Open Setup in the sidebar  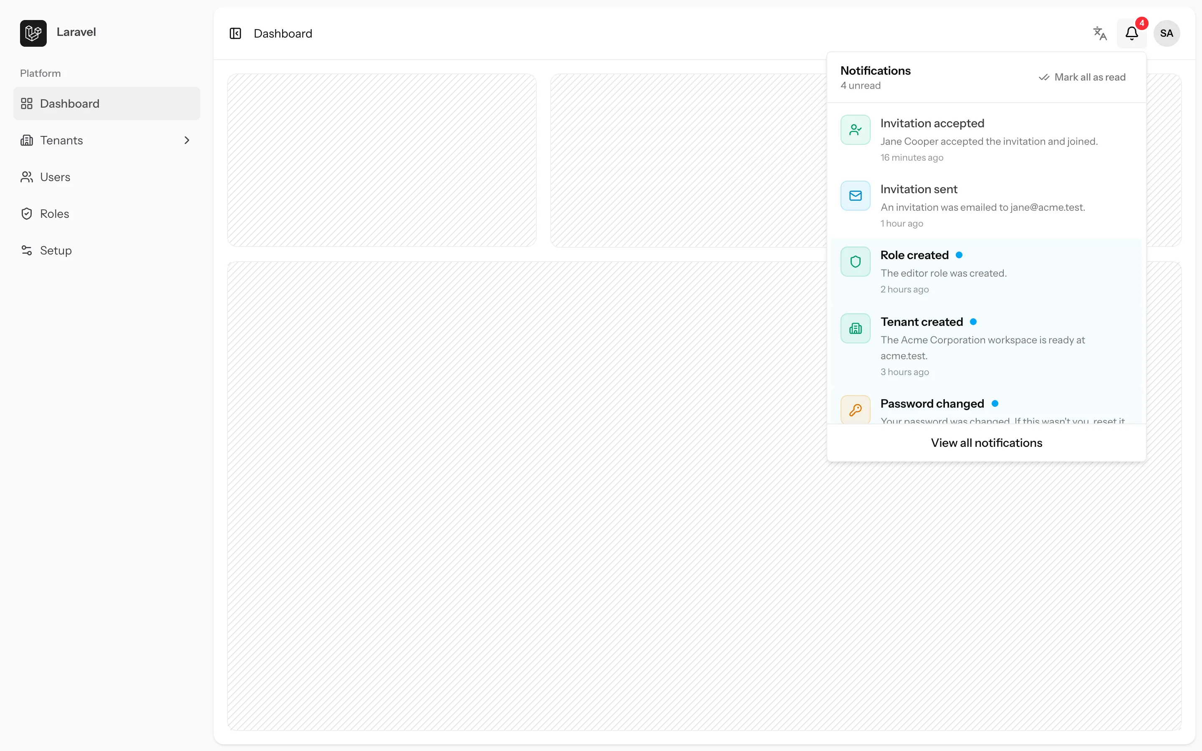coord(107,250)
